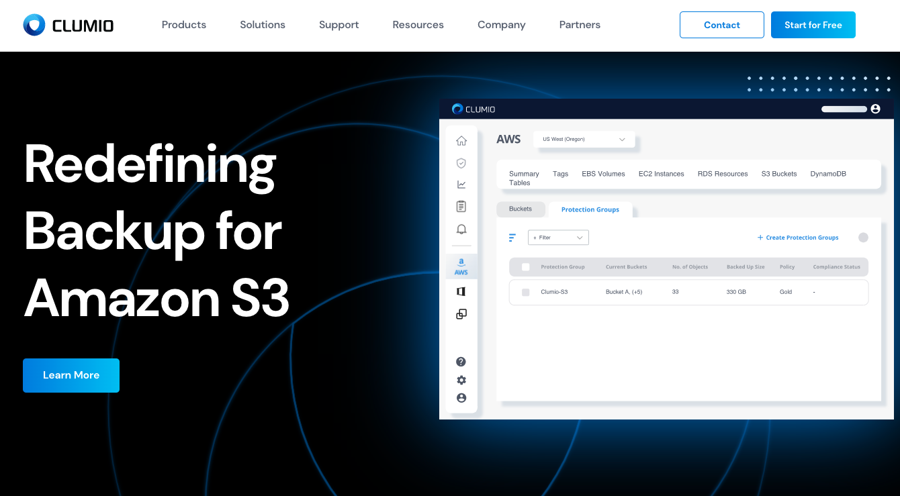This screenshot has height=496, width=900.
Task: Click the Gold policy cell
Action: point(786,292)
